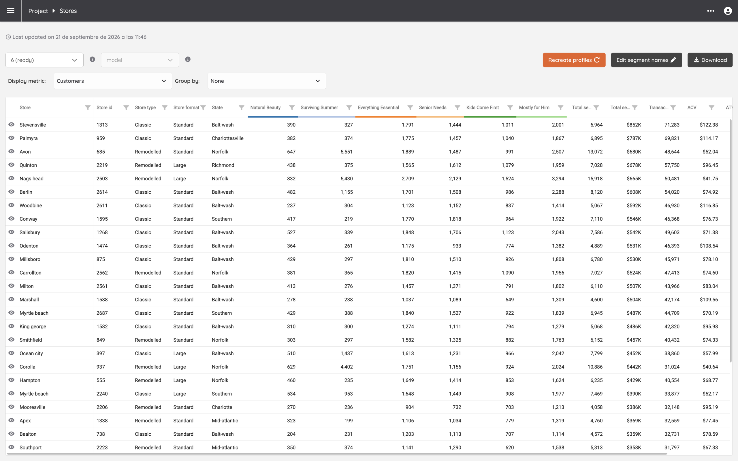Viewport: 738px width, 461px height.
Task: Filter the Senior Needs column
Action: [x=458, y=108]
